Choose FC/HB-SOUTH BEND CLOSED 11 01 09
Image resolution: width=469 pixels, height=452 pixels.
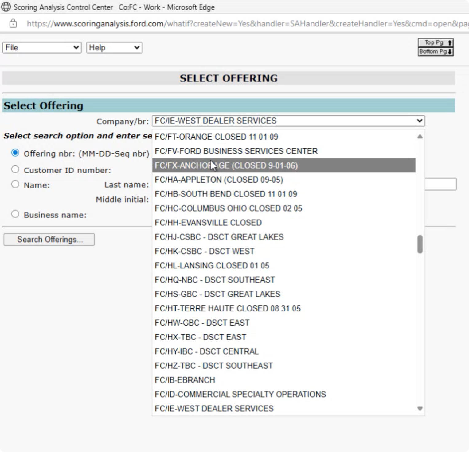284,194
